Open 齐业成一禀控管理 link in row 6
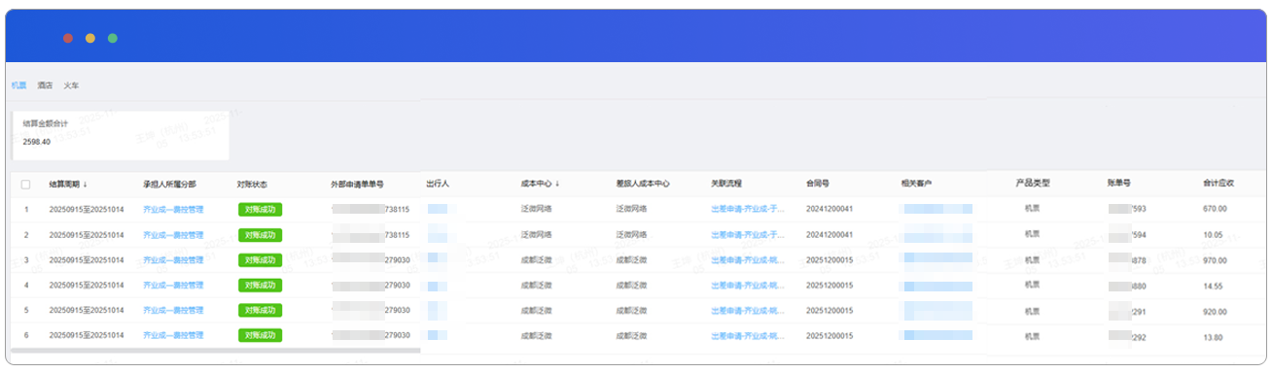 pyautogui.click(x=173, y=335)
